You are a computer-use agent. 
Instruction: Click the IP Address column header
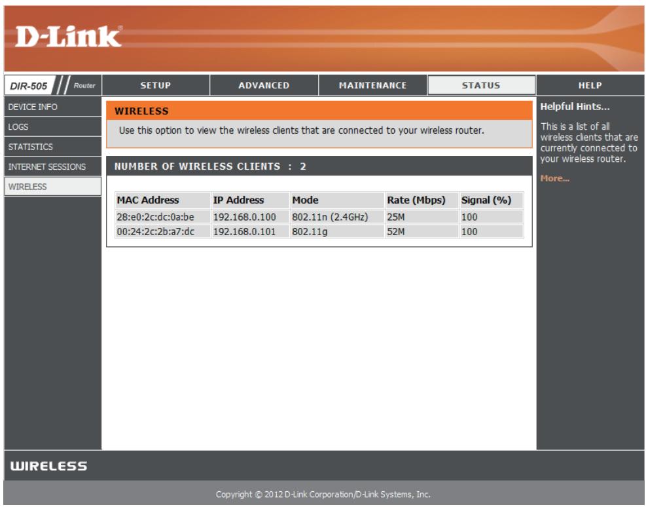tap(251, 200)
